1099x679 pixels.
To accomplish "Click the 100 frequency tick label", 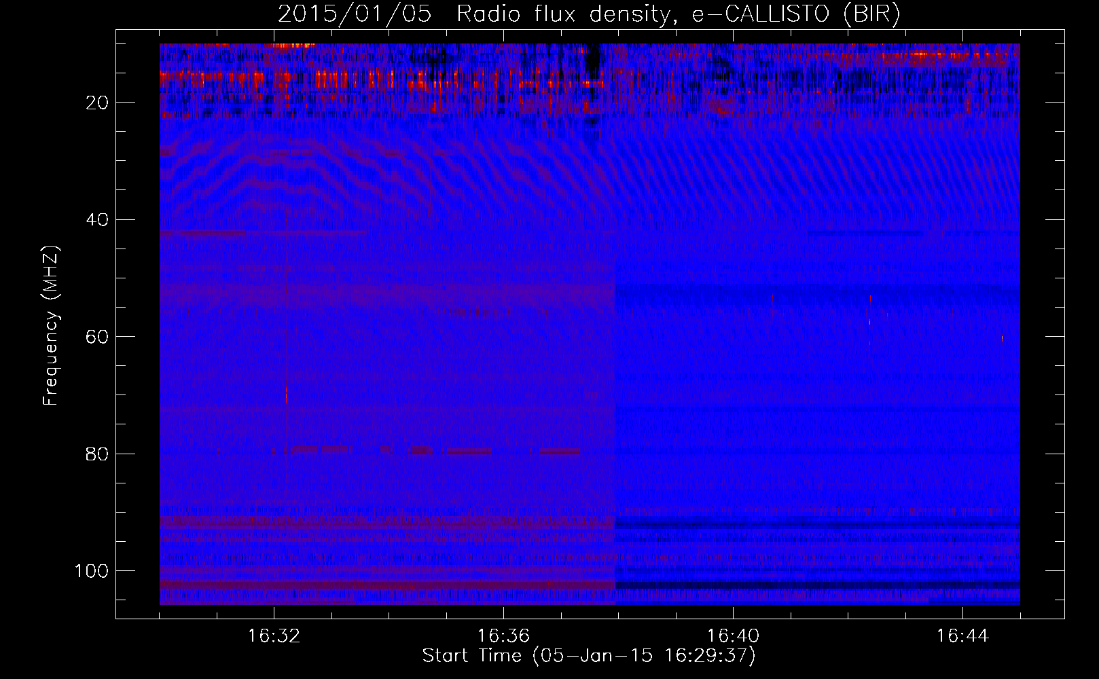I will click(x=92, y=571).
